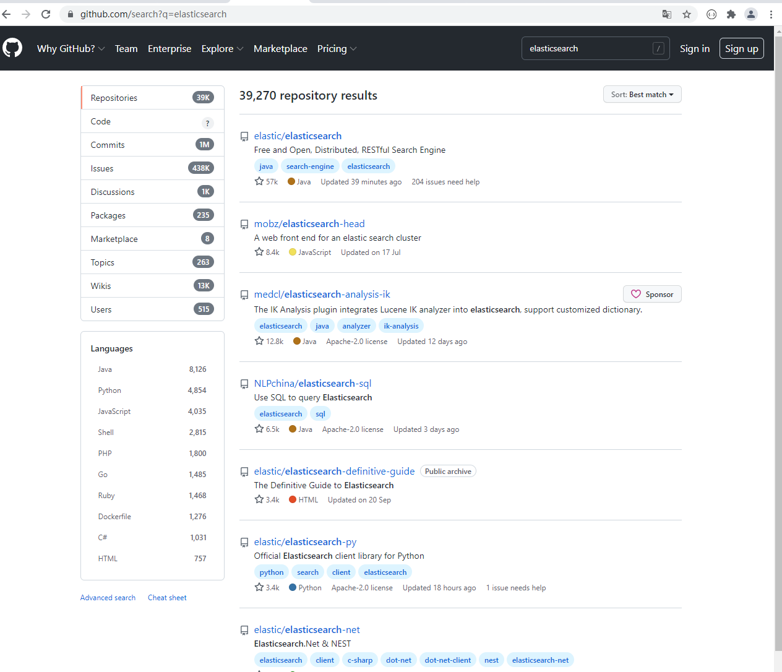Click the 204 issues need help link
The image size is (782, 672).
click(445, 182)
